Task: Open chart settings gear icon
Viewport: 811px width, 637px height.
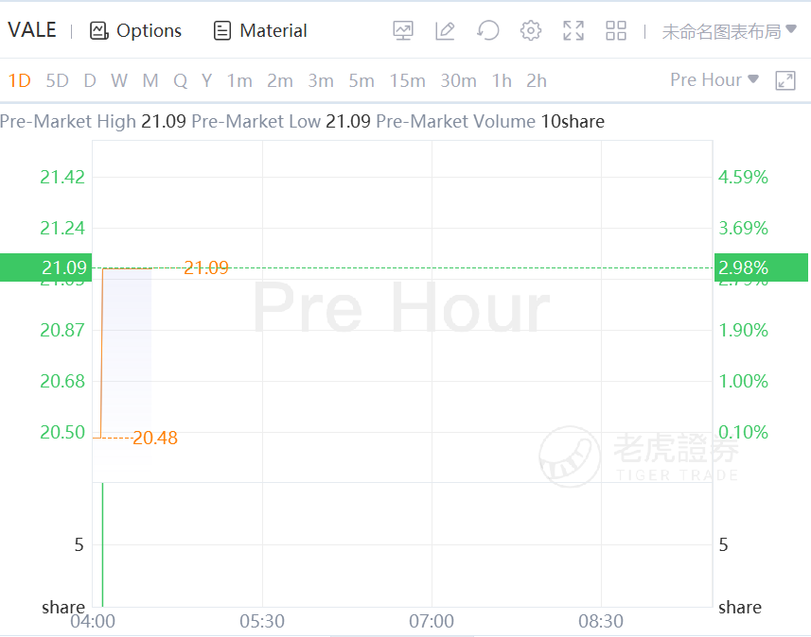Action: click(531, 30)
